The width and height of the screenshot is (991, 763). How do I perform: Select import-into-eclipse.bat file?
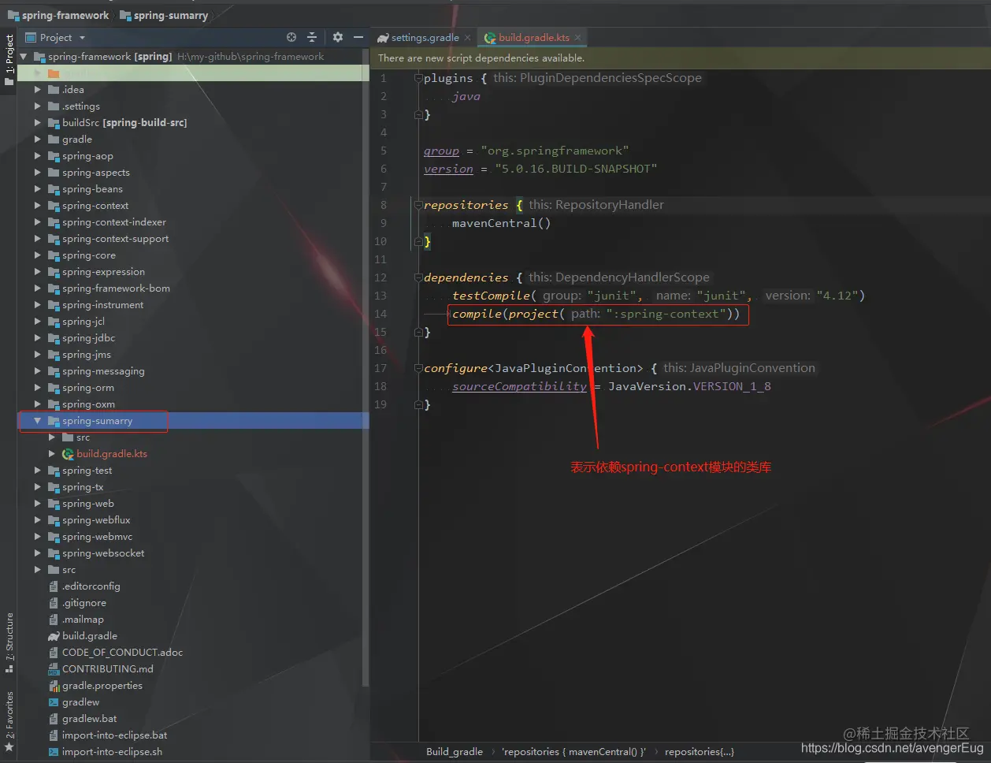point(115,735)
